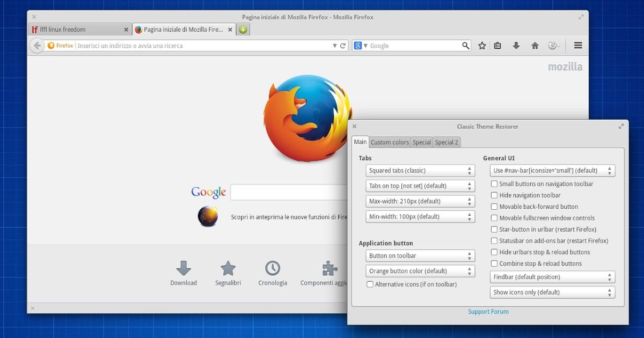Close the Firefox add-on bar with x
Screen dimensions: 644x338
coord(33,308)
